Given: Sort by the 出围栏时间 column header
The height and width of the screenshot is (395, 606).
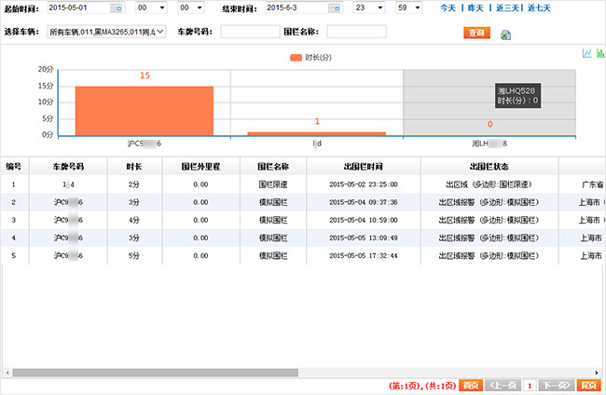Looking at the screenshot, I should [x=364, y=167].
